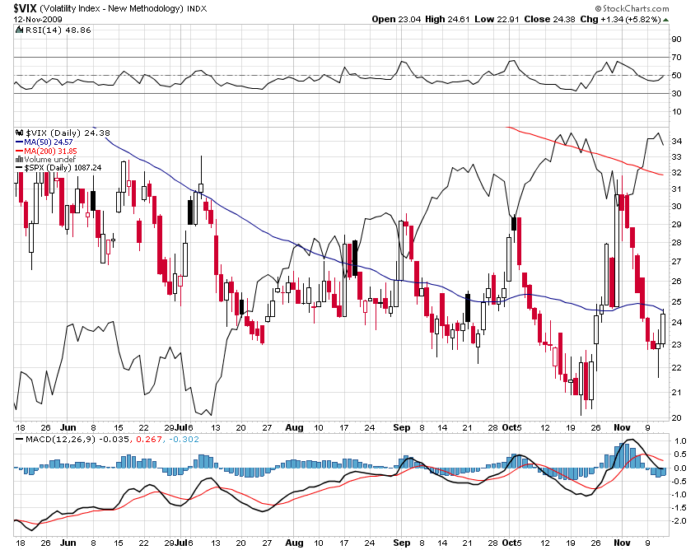The height and width of the screenshot is (550, 700).
Task: Click the Oct5 label under the MACD panel
Action: click(511, 543)
